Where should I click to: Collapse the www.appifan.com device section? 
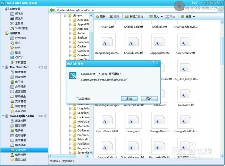coord(3,116)
